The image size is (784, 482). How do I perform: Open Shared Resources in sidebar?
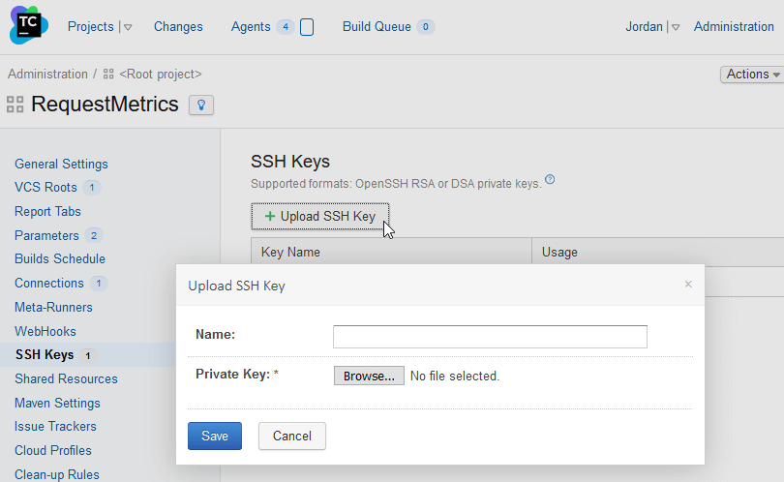[66, 379]
